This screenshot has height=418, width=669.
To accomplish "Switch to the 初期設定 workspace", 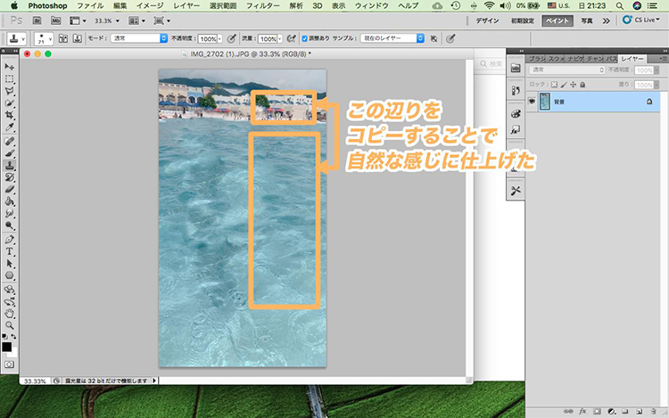I will (x=522, y=20).
